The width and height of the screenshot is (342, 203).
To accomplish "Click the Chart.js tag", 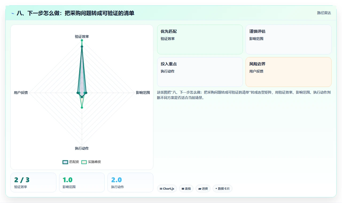I will [167, 189].
